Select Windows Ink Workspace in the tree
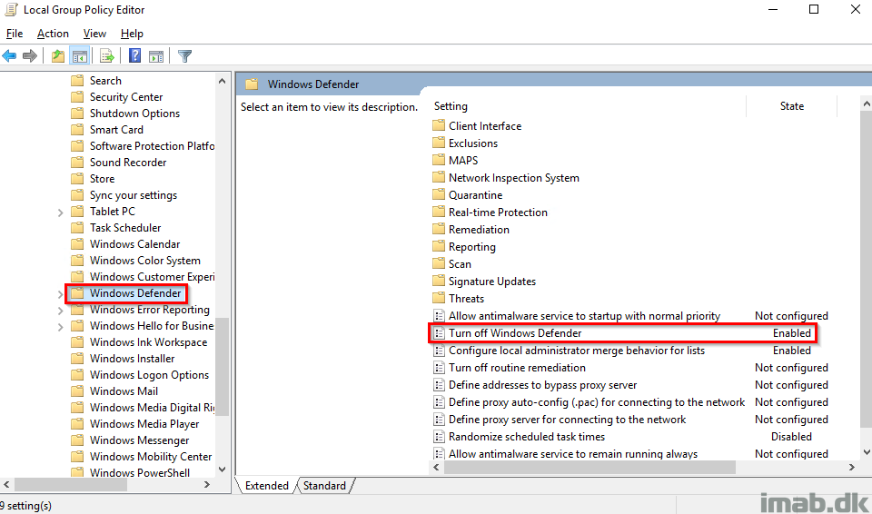The width and height of the screenshot is (872, 514). (148, 342)
